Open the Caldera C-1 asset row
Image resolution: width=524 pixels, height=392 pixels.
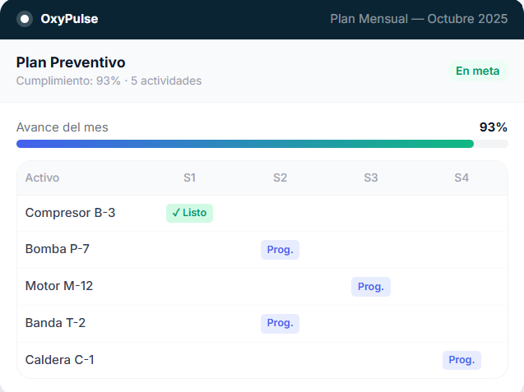click(262, 360)
